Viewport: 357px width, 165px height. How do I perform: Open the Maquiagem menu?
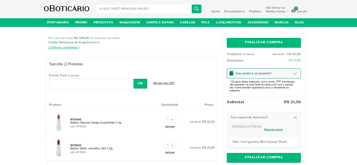coord(130,22)
